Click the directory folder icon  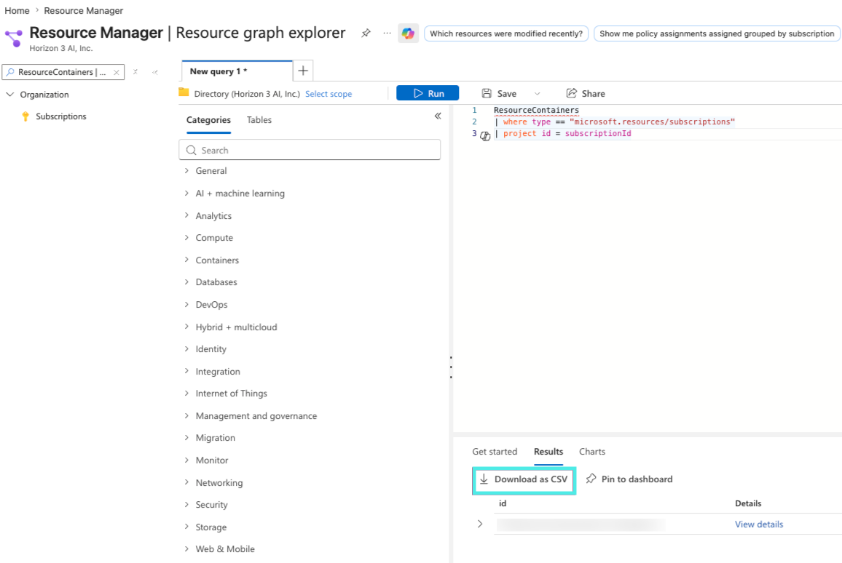pos(184,93)
